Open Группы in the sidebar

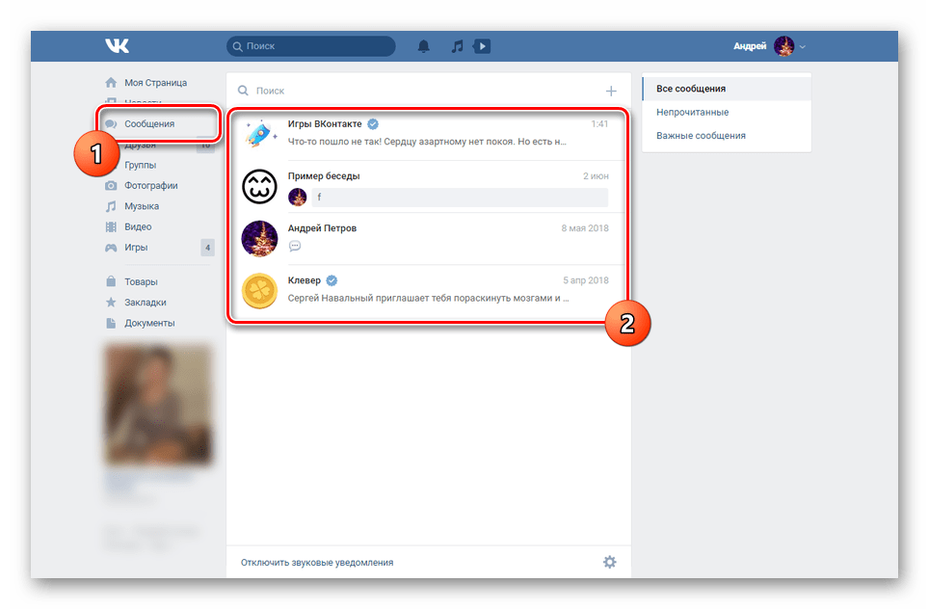coord(141,165)
